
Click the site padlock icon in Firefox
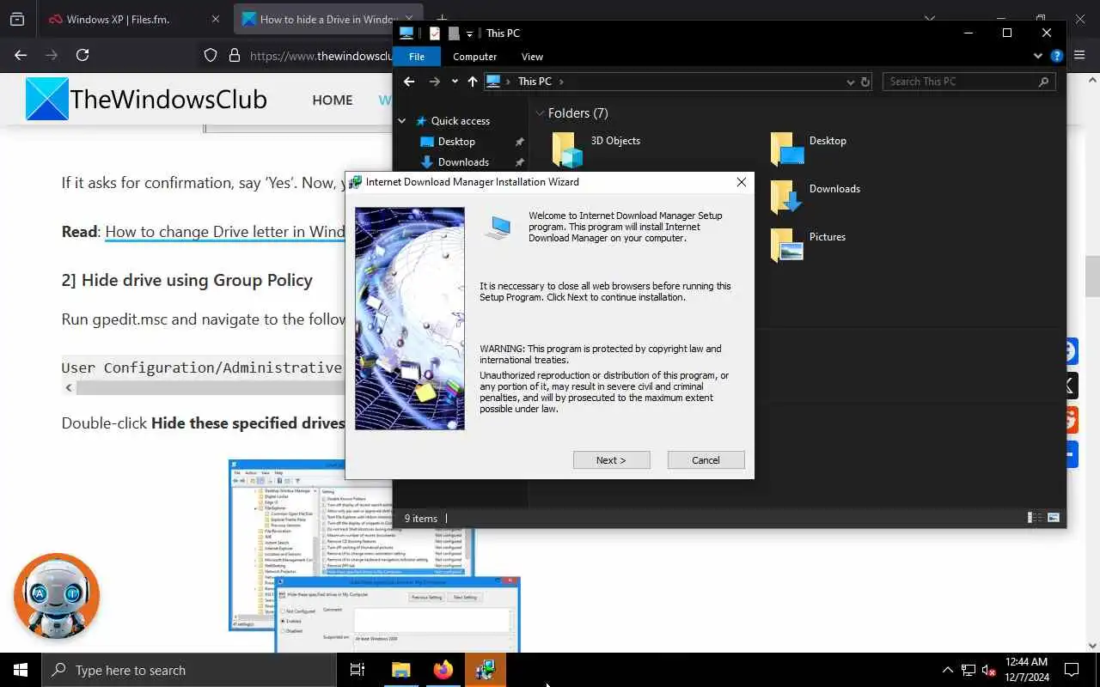pos(234,56)
